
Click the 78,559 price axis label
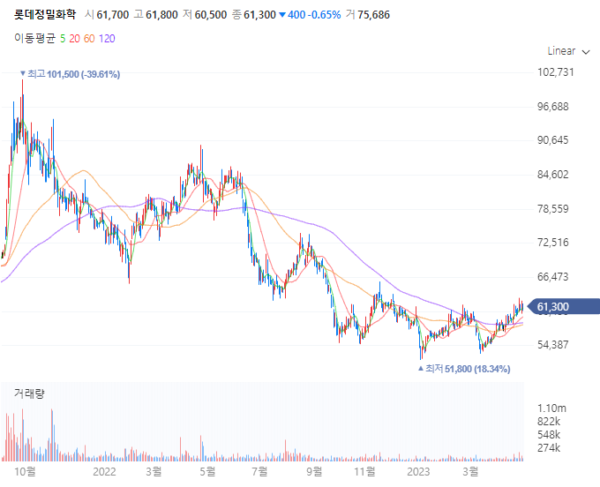click(553, 209)
